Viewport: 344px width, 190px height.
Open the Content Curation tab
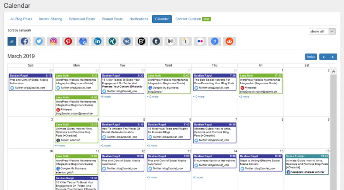click(188, 19)
